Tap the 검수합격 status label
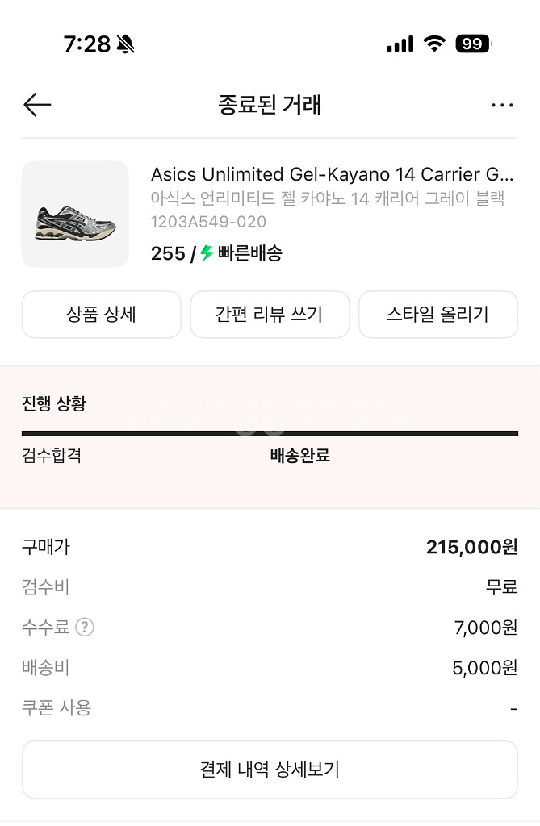540x826 pixels. [x=52, y=456]
